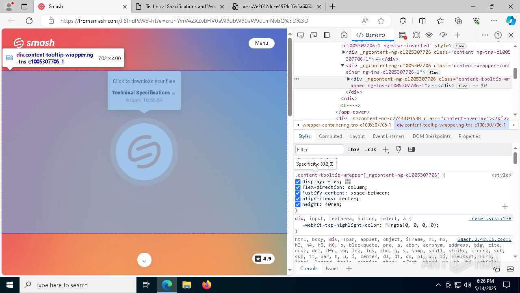Click the flex badge on selected node

462,86
